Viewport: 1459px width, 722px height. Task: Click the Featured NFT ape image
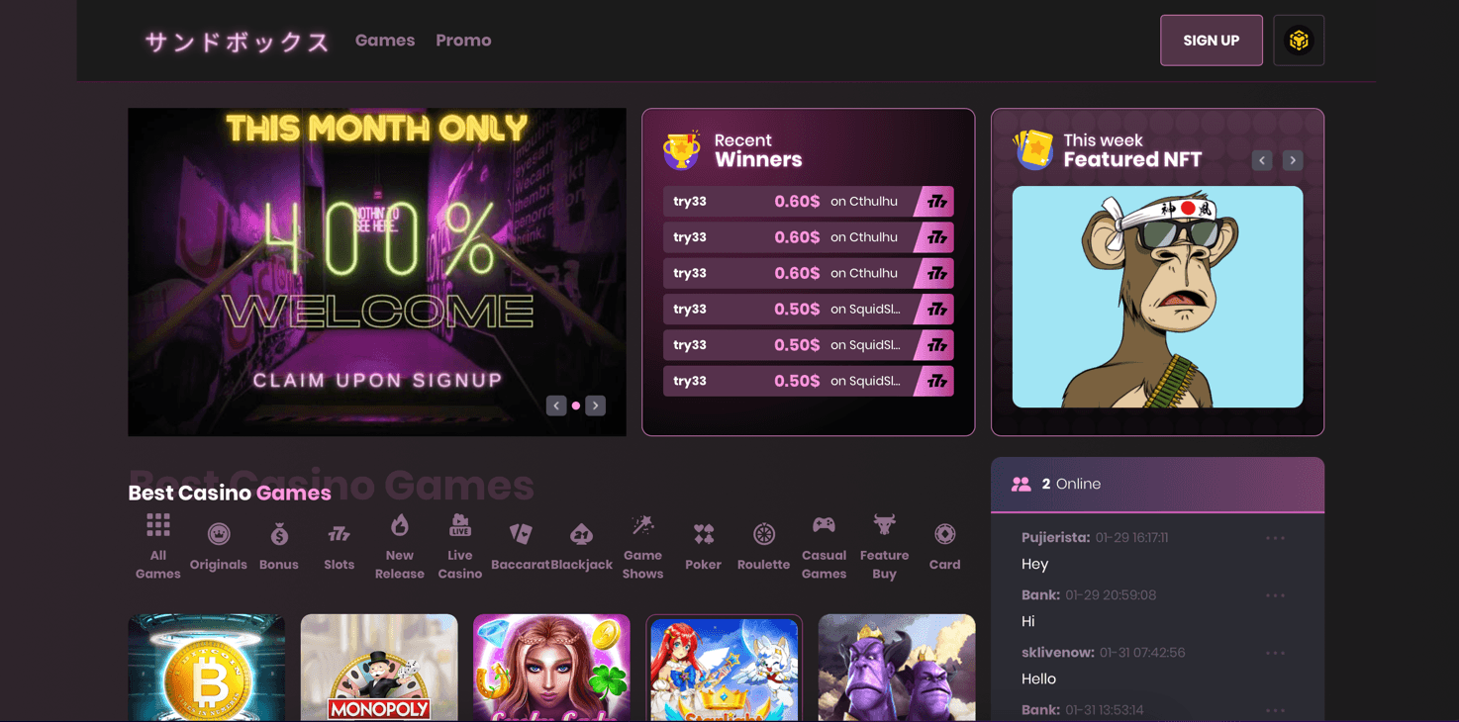[1157, 297]
